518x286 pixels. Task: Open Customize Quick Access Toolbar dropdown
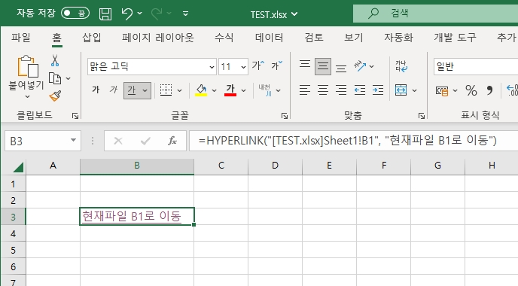tap(186, 14)
